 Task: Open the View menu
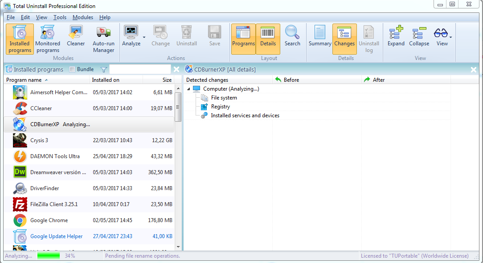(x=41, y=17)
